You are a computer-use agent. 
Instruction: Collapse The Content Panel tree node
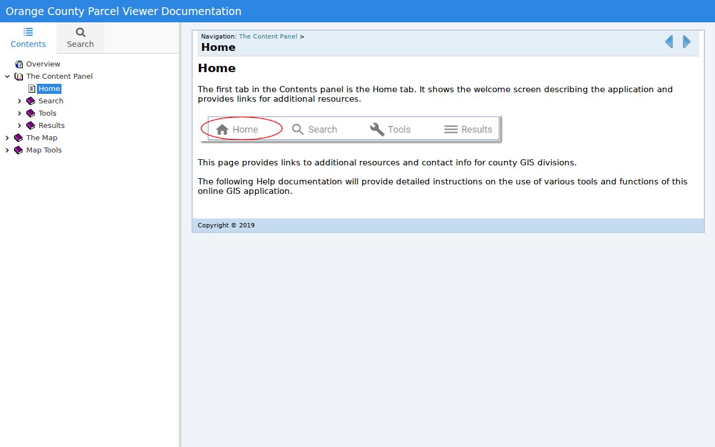[7, 77]
